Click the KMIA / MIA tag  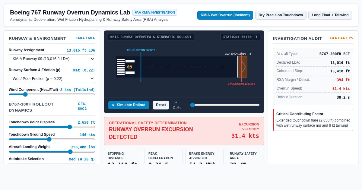click(85, 38)
